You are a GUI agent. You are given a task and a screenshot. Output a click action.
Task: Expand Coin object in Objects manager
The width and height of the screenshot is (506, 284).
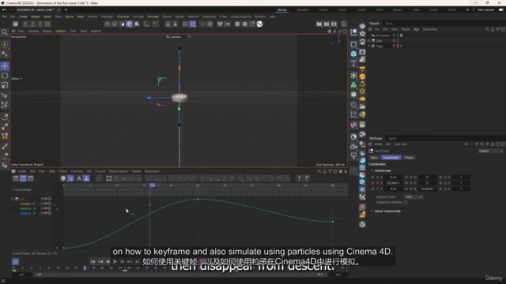pos(369,41)
